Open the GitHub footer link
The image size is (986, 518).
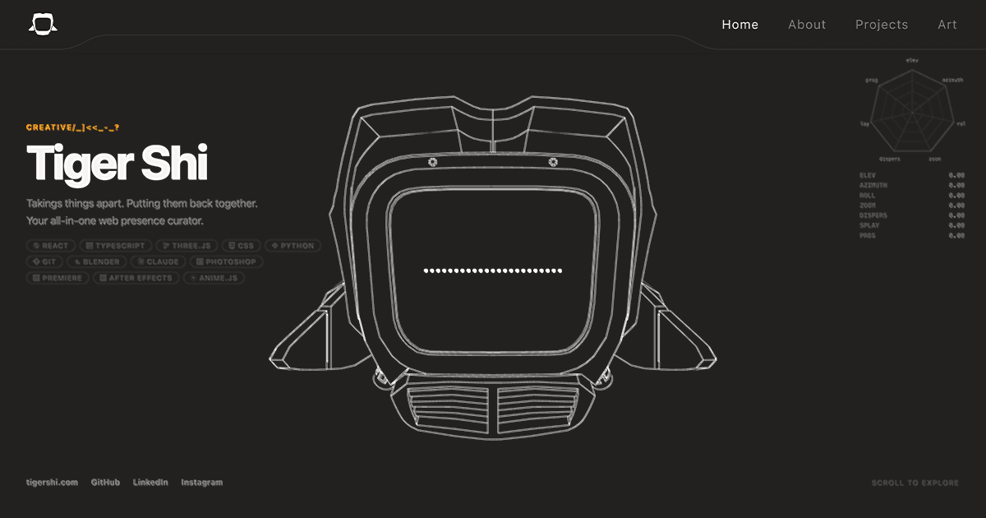pyautogui.click(x=105, y=483)
